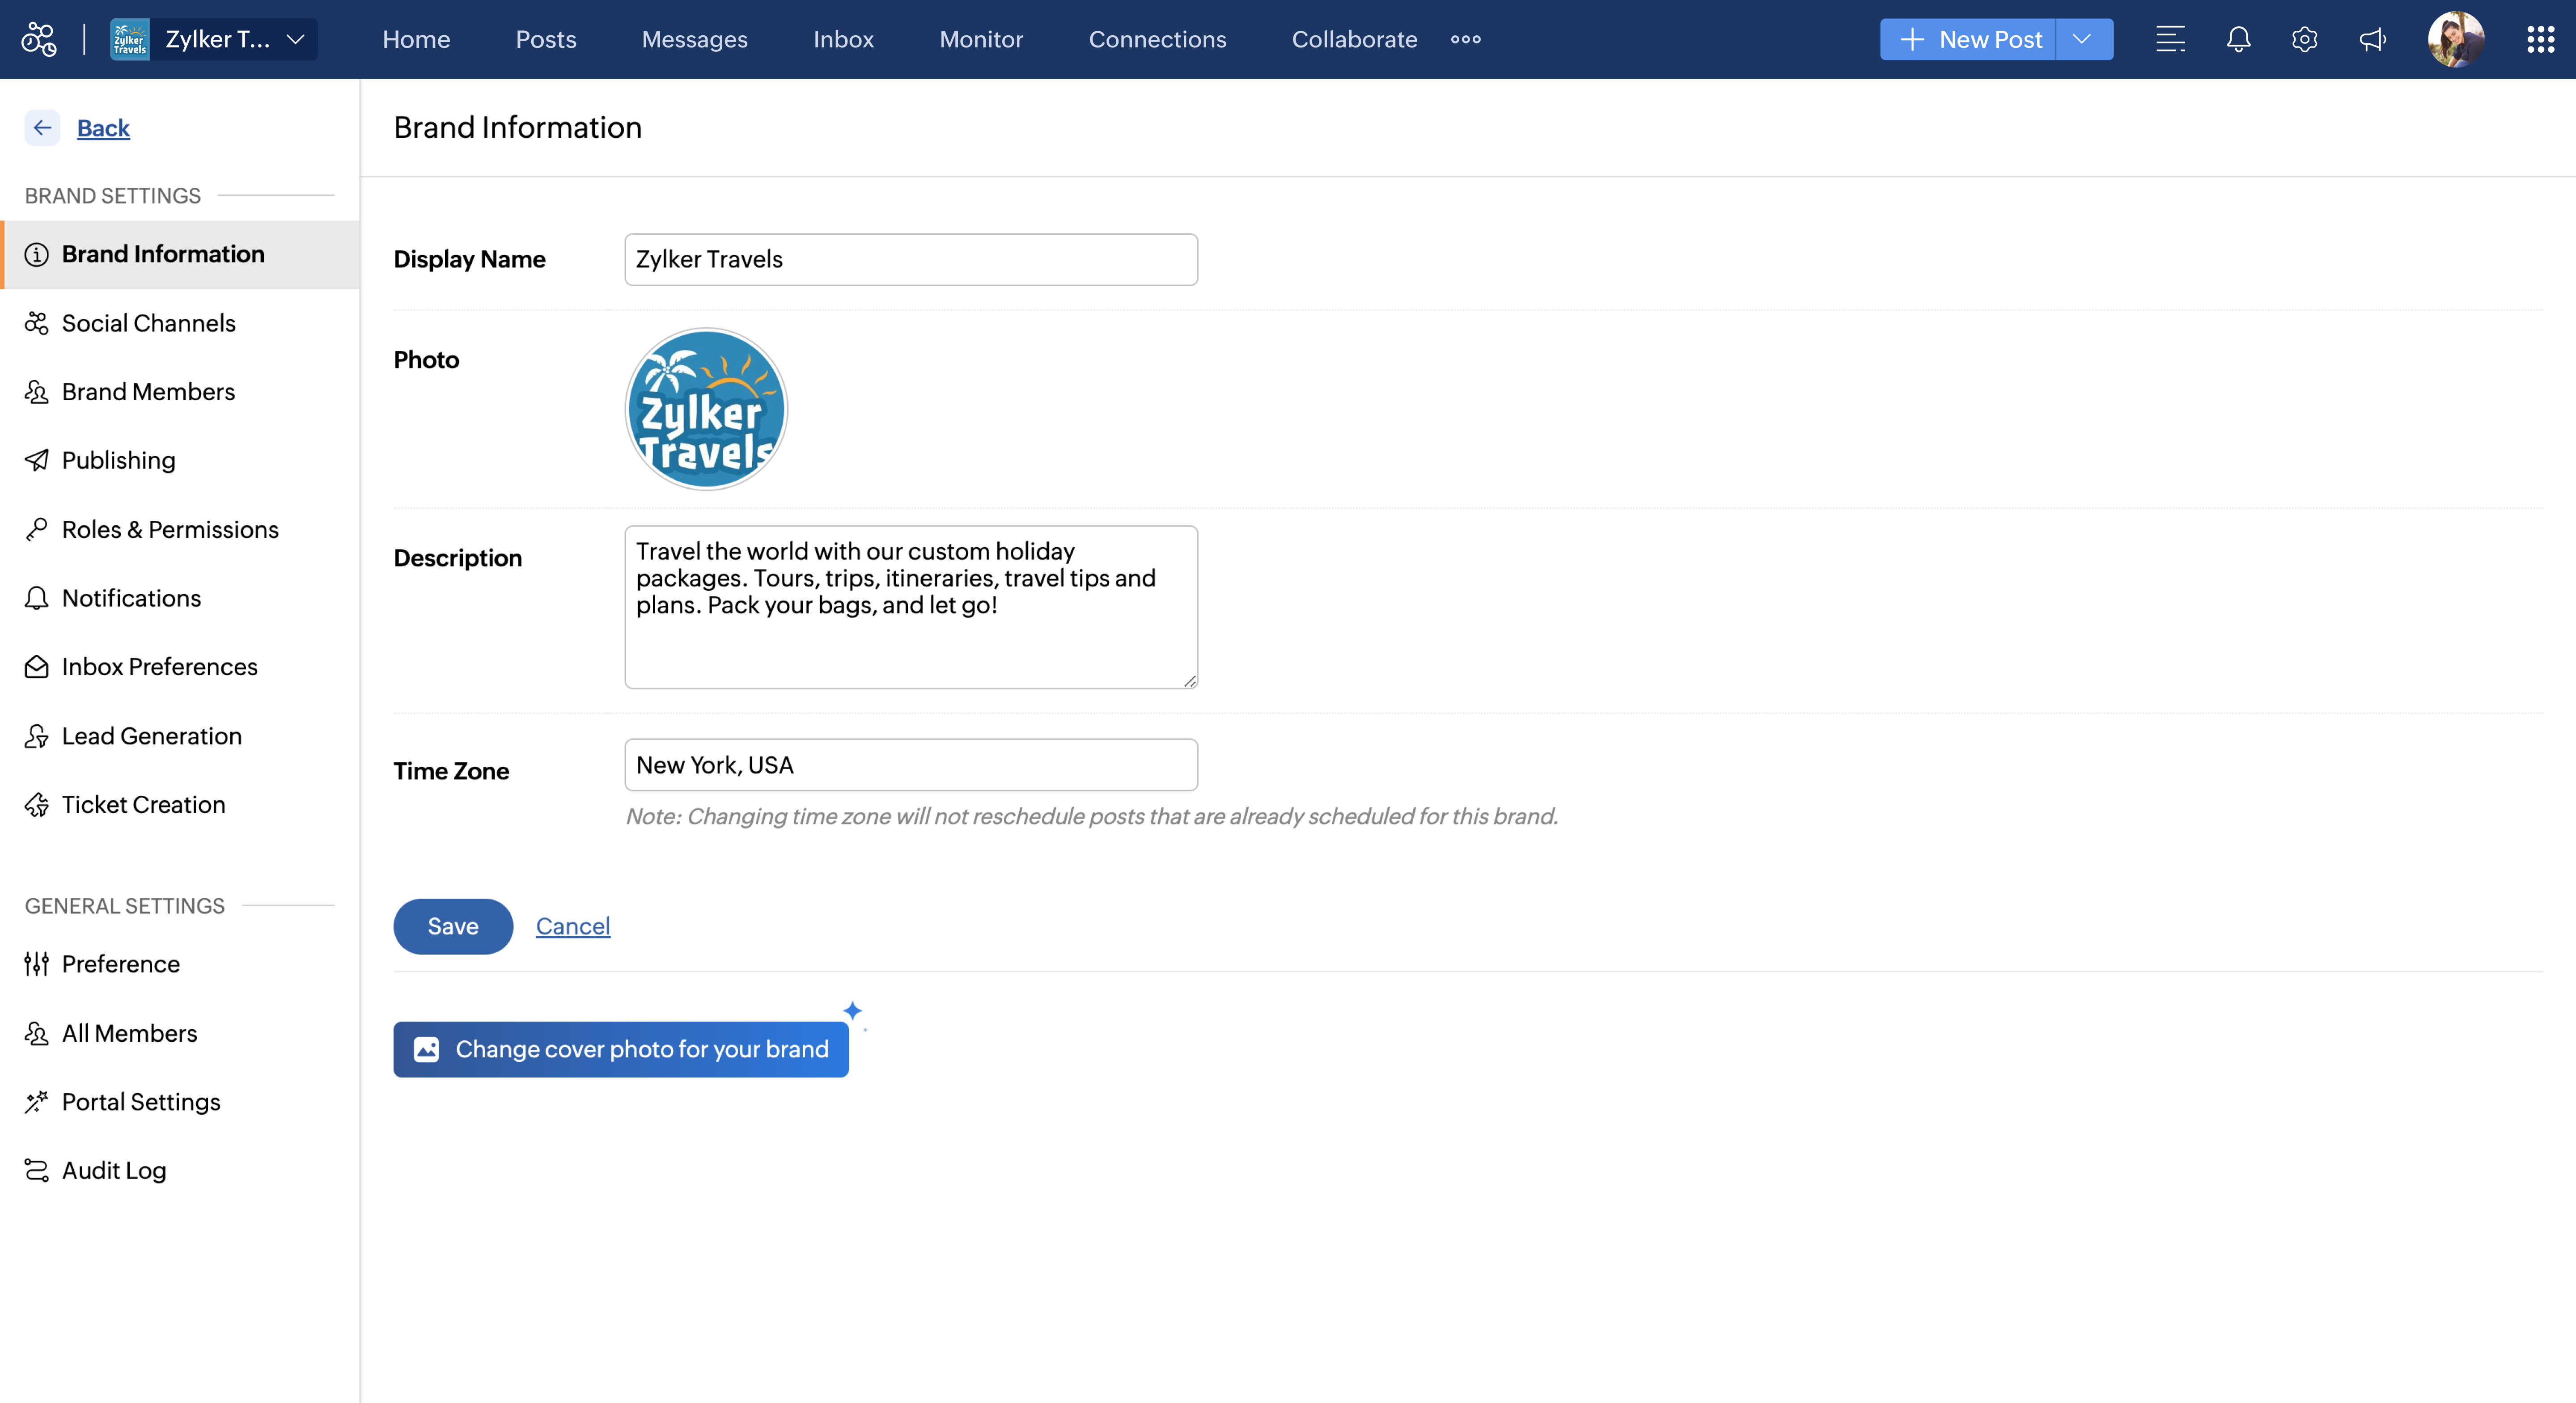Click the Zoho Social logo icon

[39, 39]
